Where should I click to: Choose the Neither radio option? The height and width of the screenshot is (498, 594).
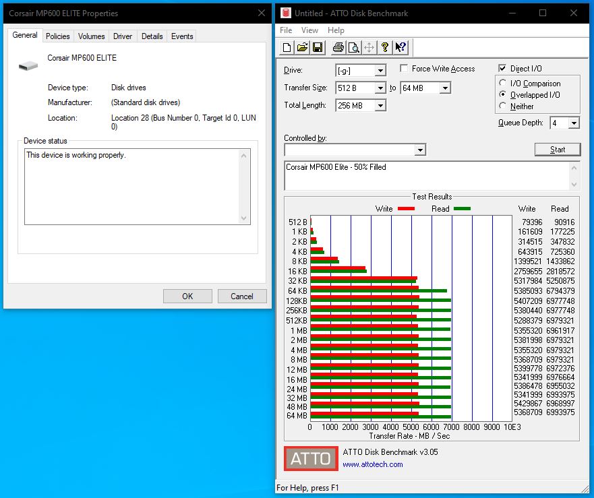click(x=503, y=106)
